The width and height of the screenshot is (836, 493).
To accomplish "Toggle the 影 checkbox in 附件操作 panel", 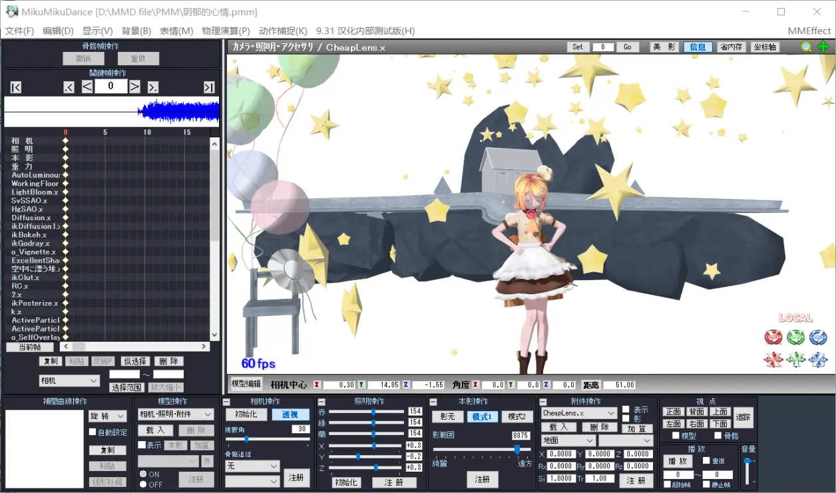I will [x=625, y=419].
